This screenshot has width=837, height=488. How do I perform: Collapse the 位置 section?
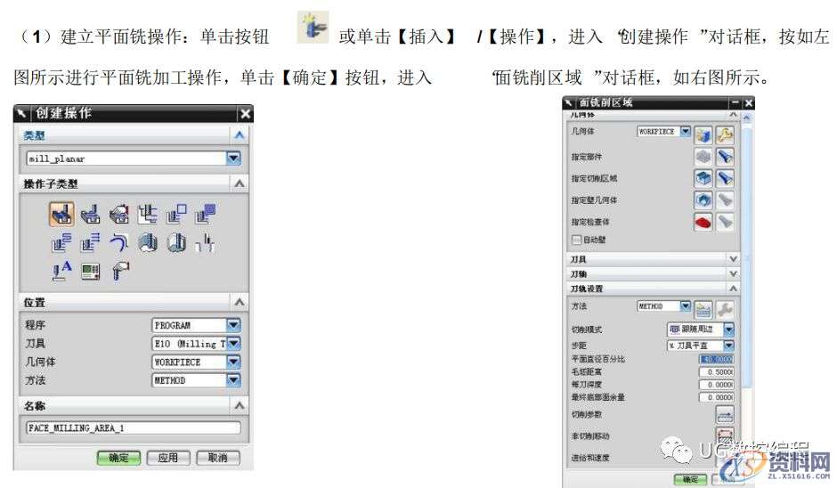coord(240,302)
